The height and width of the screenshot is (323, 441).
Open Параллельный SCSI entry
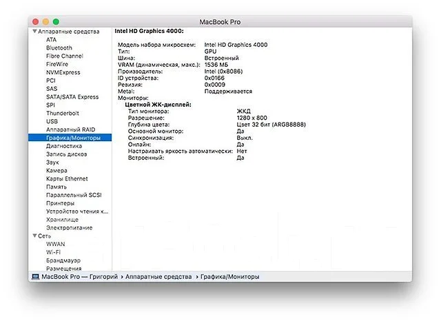click(74, 195)
